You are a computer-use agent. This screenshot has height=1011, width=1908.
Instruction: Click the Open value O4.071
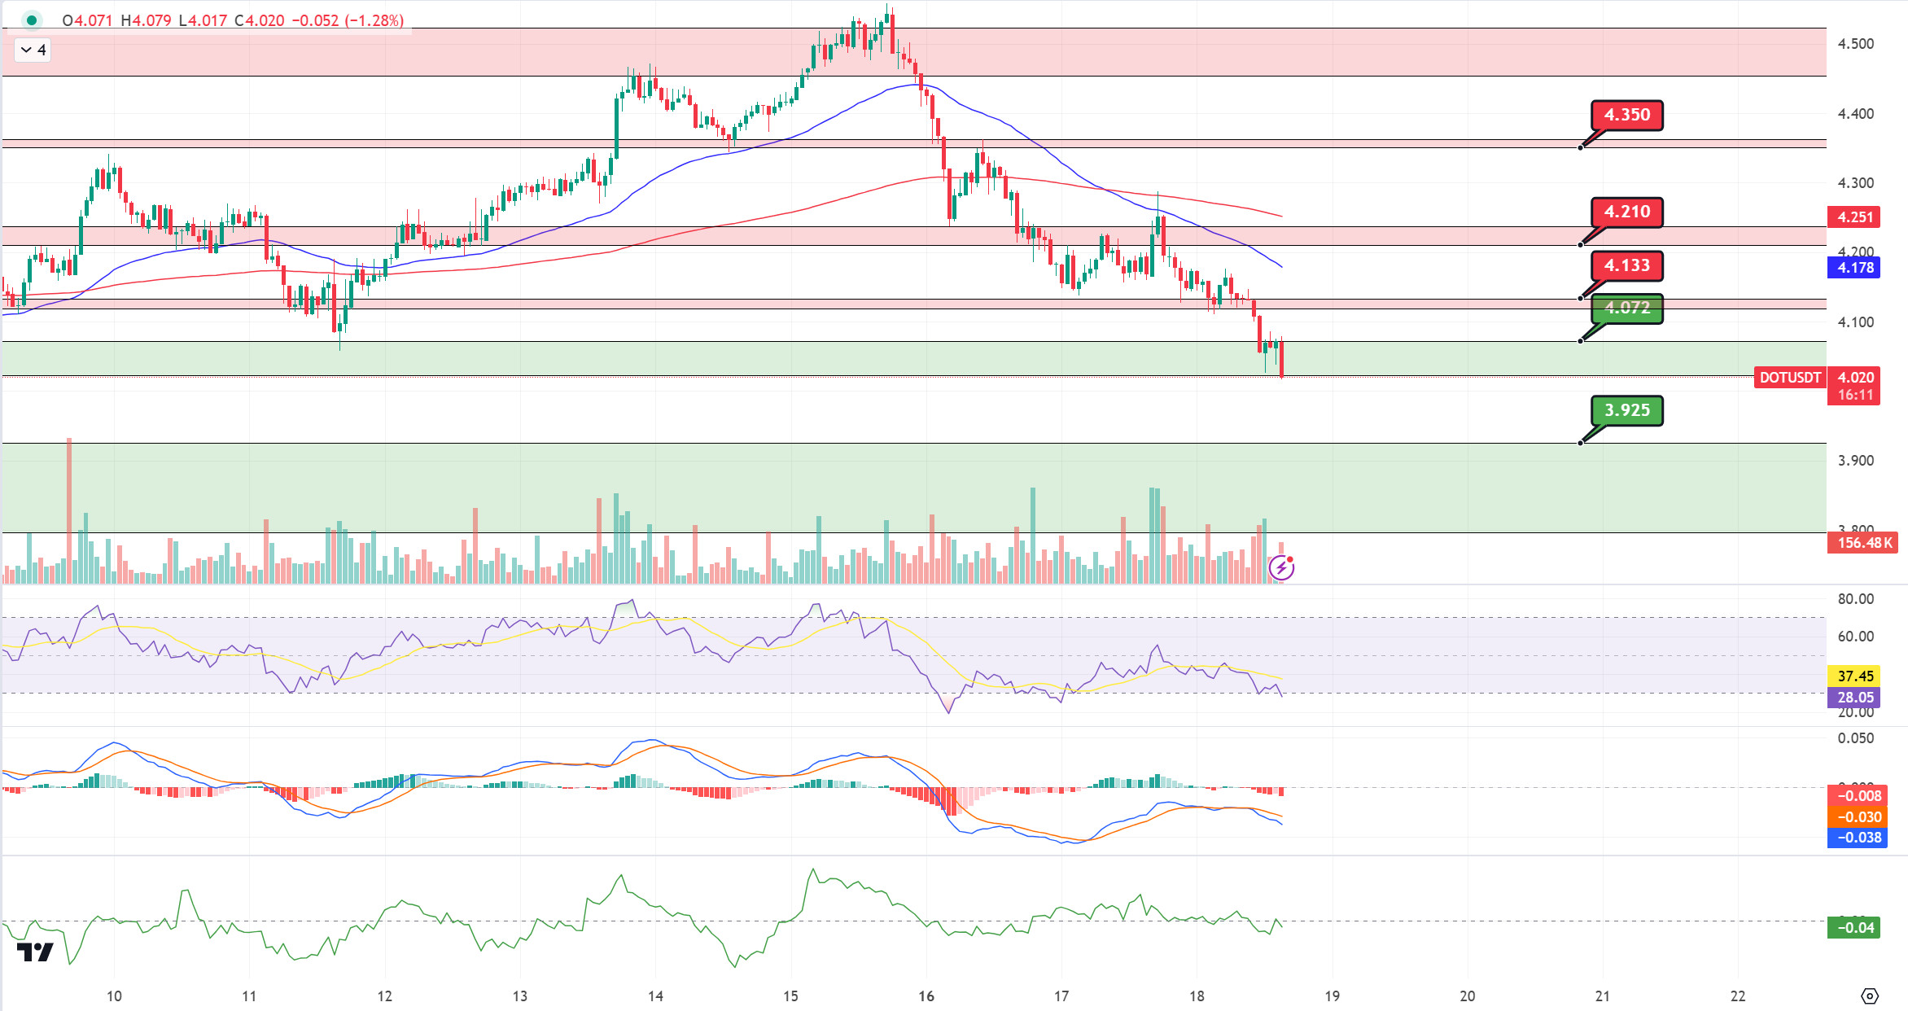pyautogui.click(x=87, y=20)
